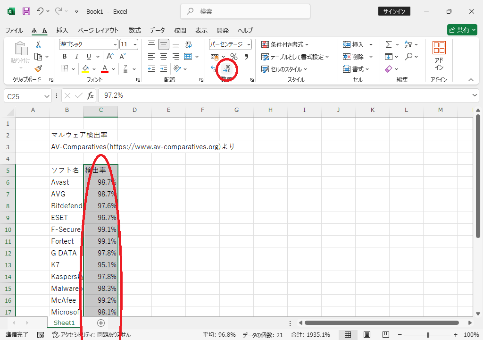Toggle italic formatting
This screenshot has height=340, width=483.
click(77, 57)
